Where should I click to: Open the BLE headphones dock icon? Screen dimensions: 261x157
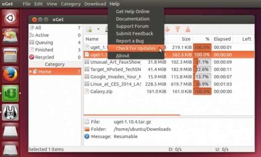tap(10, 112)
